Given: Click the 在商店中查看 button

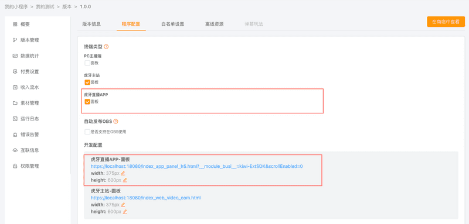Looking at the screenshot, I should pyautogui.click(x=446, y=22).
